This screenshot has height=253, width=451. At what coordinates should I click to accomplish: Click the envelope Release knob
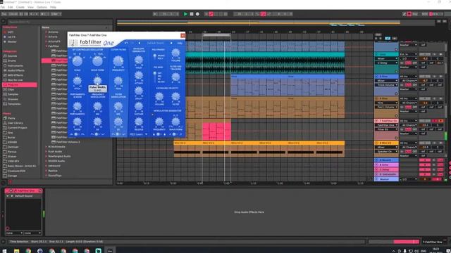point(139,122)
